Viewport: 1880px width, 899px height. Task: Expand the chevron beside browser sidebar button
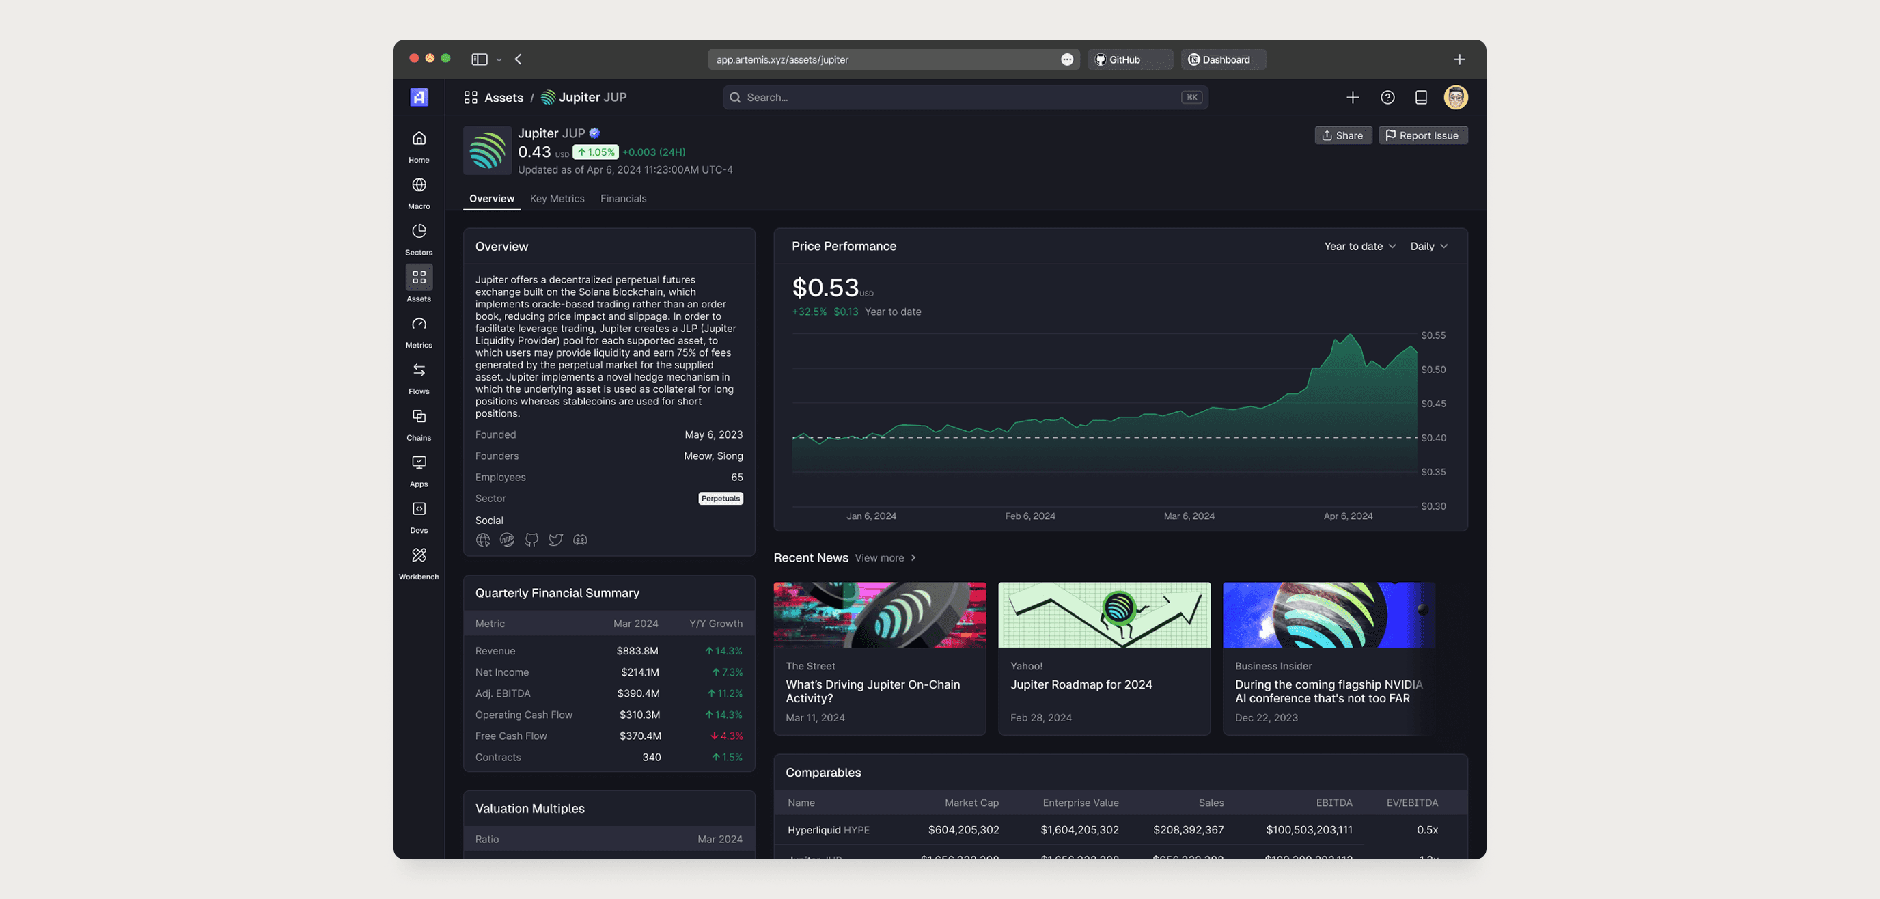click(499, 61)
